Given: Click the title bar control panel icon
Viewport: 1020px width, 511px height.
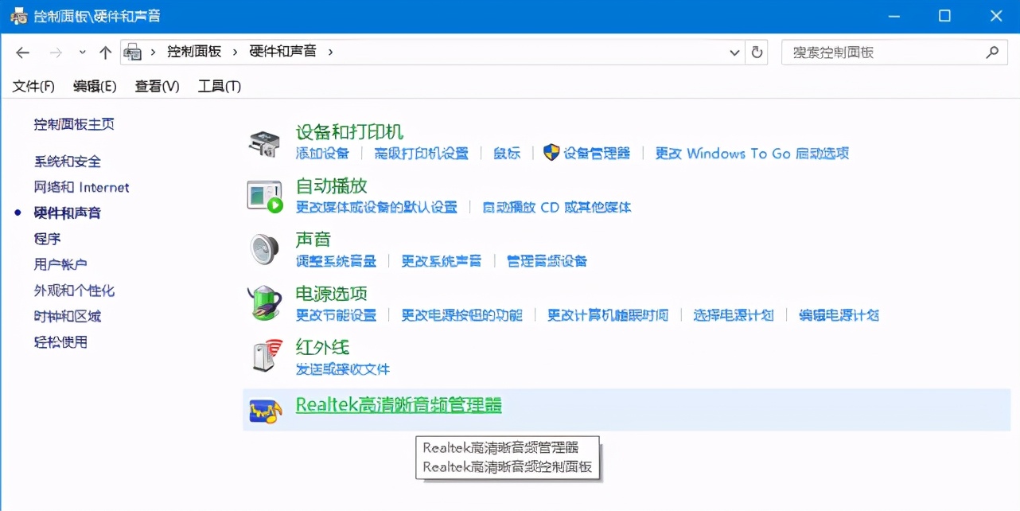Looking at the screenshot, I should pyautogui.click(x=18, y=16).
